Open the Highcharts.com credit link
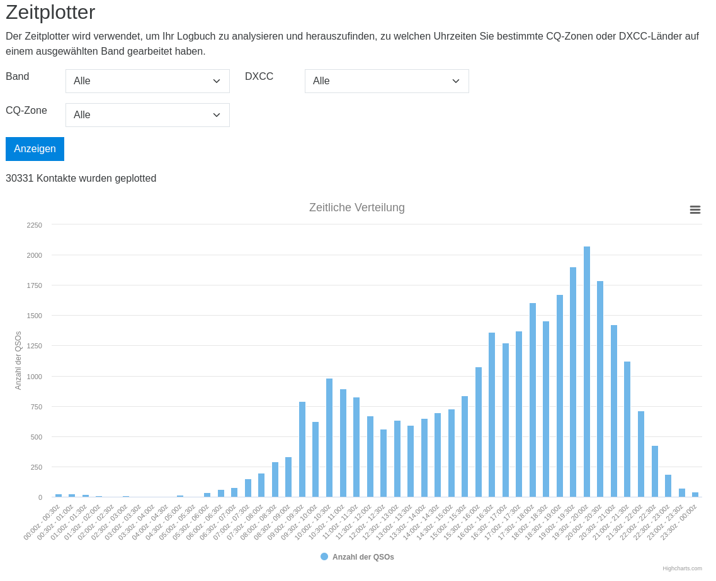 [681, 568]
